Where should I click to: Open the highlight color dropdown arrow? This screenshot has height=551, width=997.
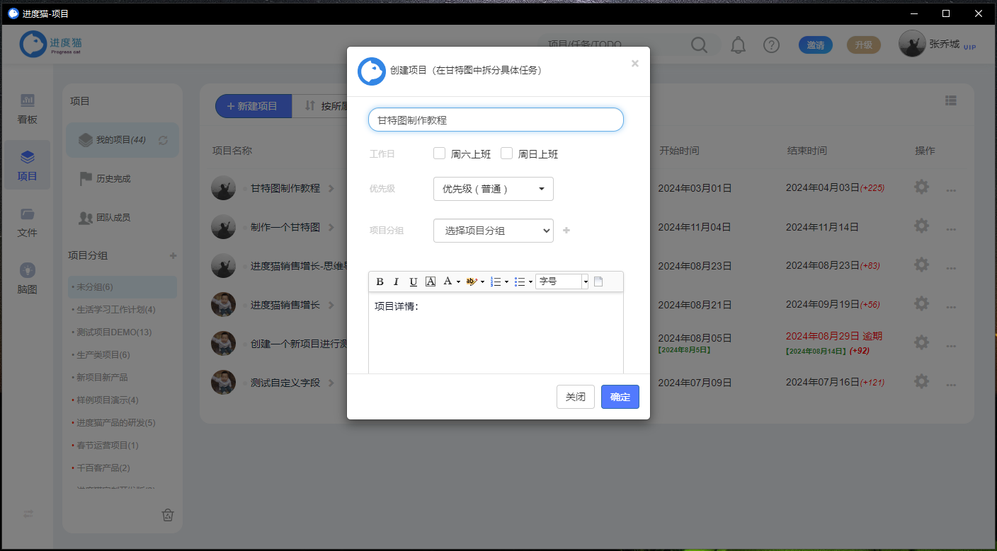[483, 282]
